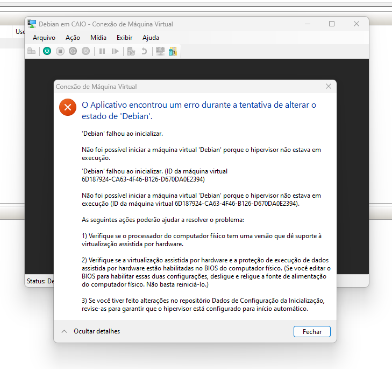Viewport: 392px width, 369px height.
Task: Pause the virtual machine from the toolbar
Action: [102, 51]
